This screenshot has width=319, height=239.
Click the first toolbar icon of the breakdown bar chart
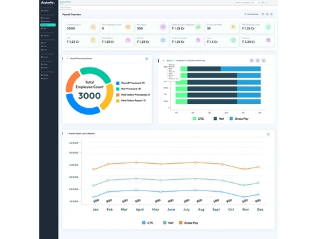coord(251,61)
